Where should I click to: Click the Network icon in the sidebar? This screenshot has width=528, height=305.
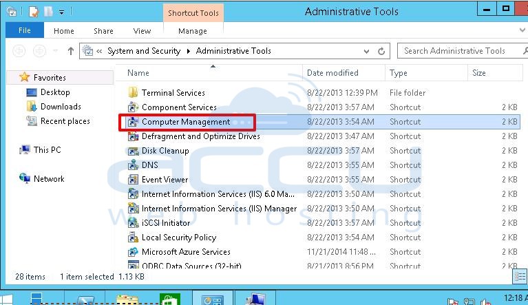click(x=24, y=178)
